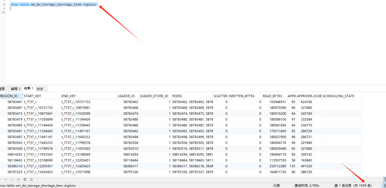Click the WRITTEN_BYTES column header

pos(245,96)
